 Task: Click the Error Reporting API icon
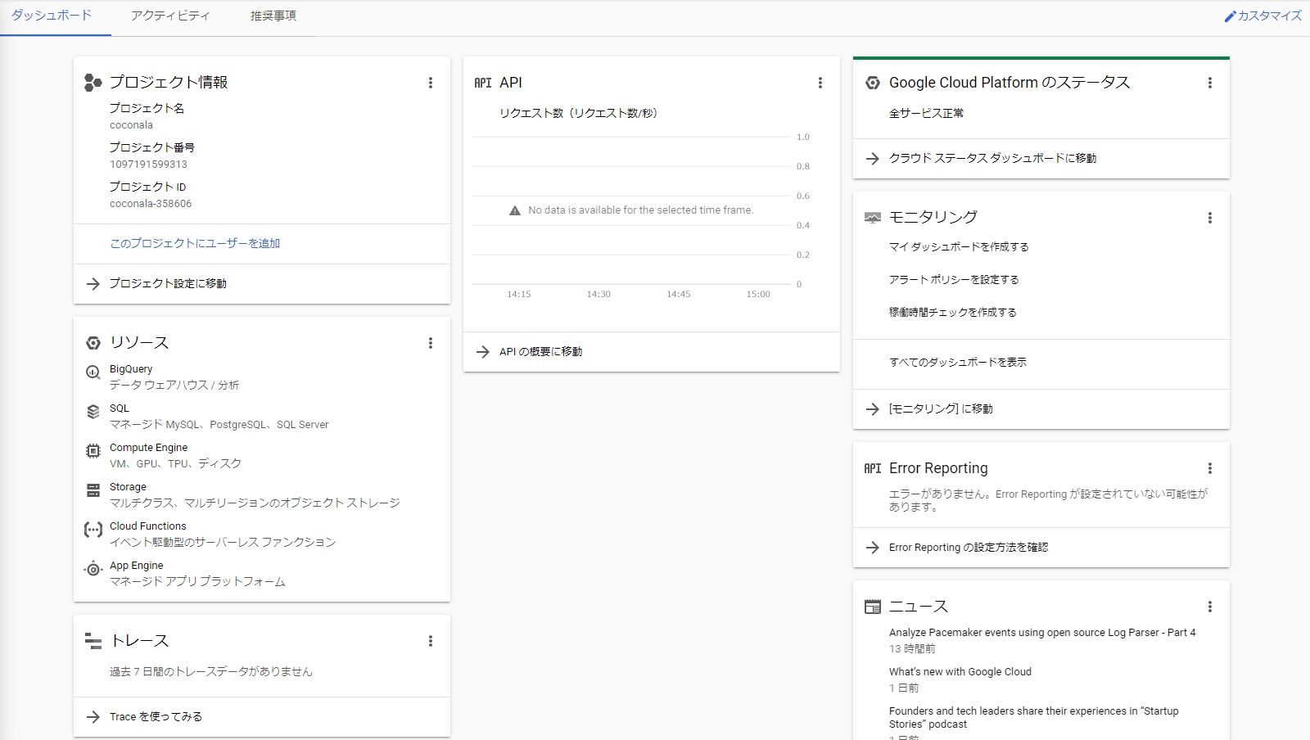click(x=871, y=468)
